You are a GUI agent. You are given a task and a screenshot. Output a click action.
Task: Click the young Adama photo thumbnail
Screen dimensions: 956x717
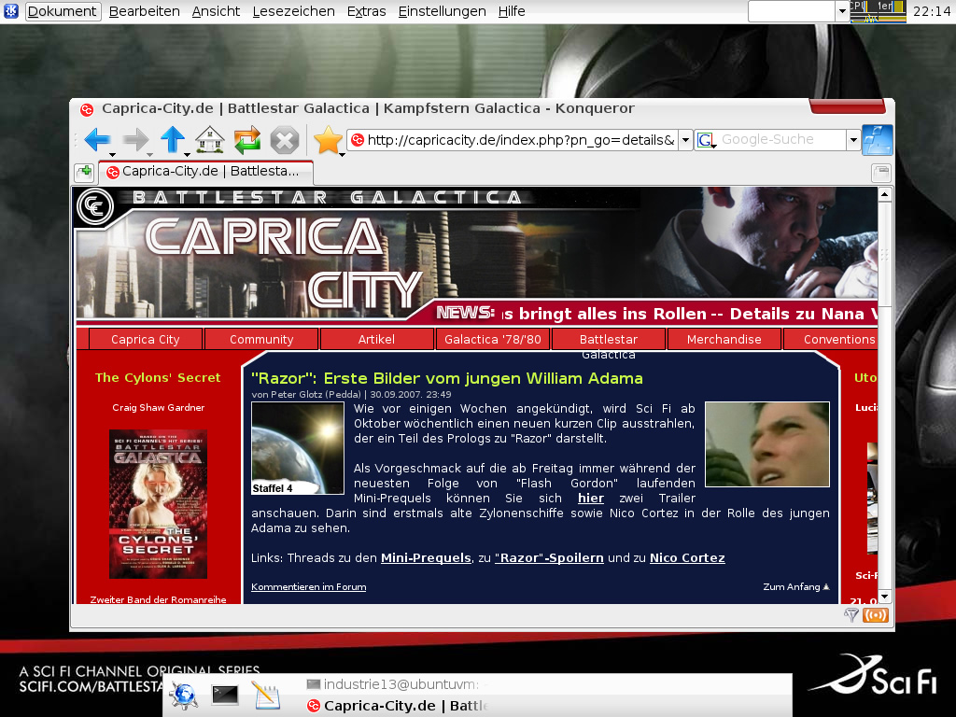pyautogui.click(x=767, y=443)
